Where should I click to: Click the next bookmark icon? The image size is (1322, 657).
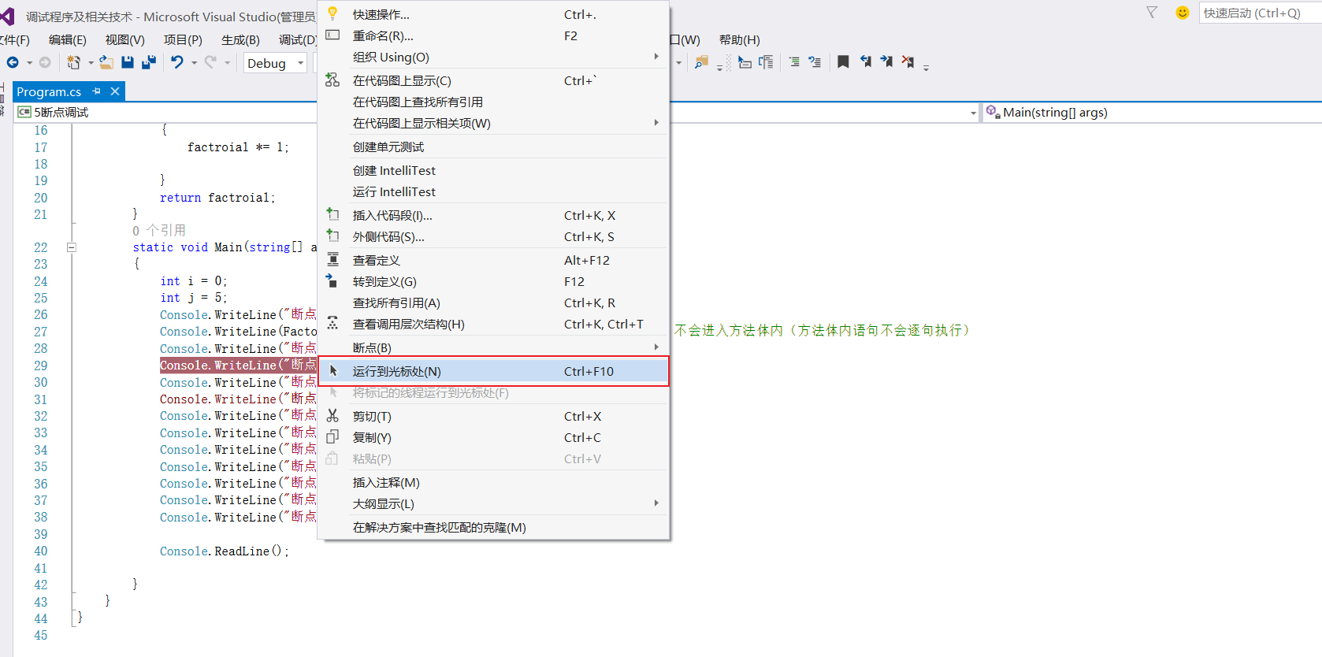tap(886, 61)
